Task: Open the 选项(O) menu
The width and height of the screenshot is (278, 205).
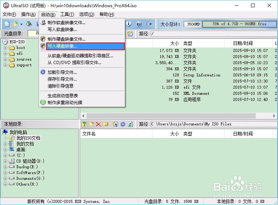Action: pyautogui.click(x=87, y=14)
